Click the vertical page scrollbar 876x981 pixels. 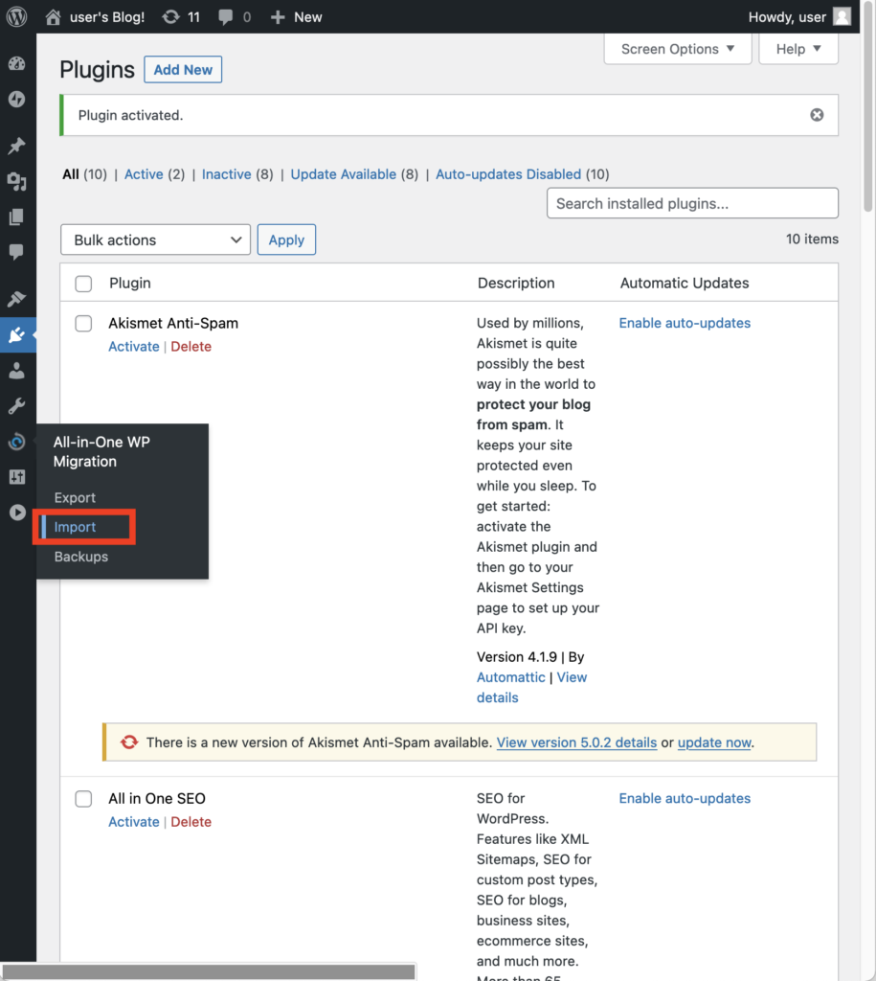pyautogui.click(x=868, y=106)
